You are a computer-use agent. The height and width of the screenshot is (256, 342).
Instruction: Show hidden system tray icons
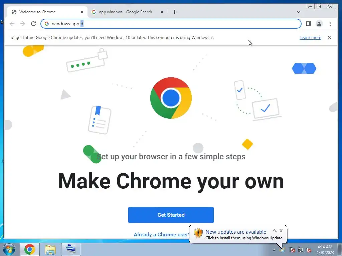pos(274,250)
